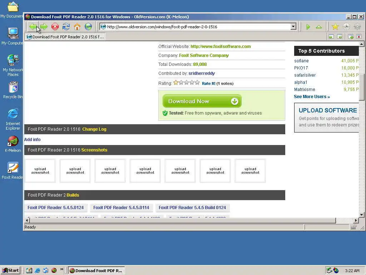Open history with the clock icon
This screenshot has width=366, height=275.
[346, 26]
